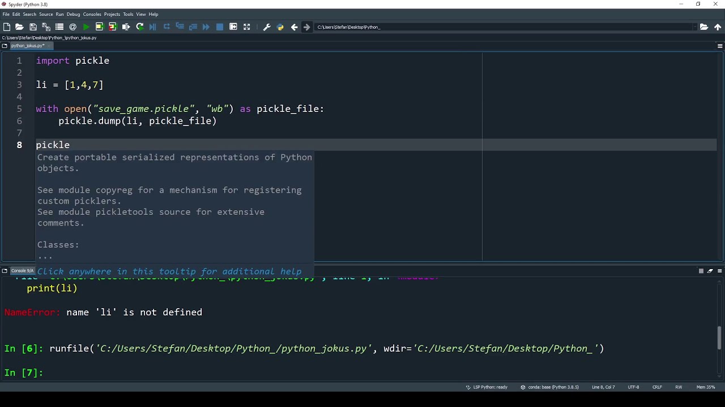The height and width of the screenshot is (407, 725).
Task: Click LSP Python: ready status
Action: (487, 387)
